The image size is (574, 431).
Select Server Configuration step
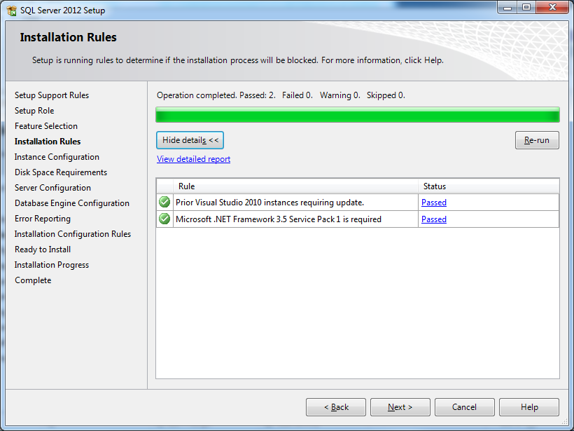click(52, 188)
